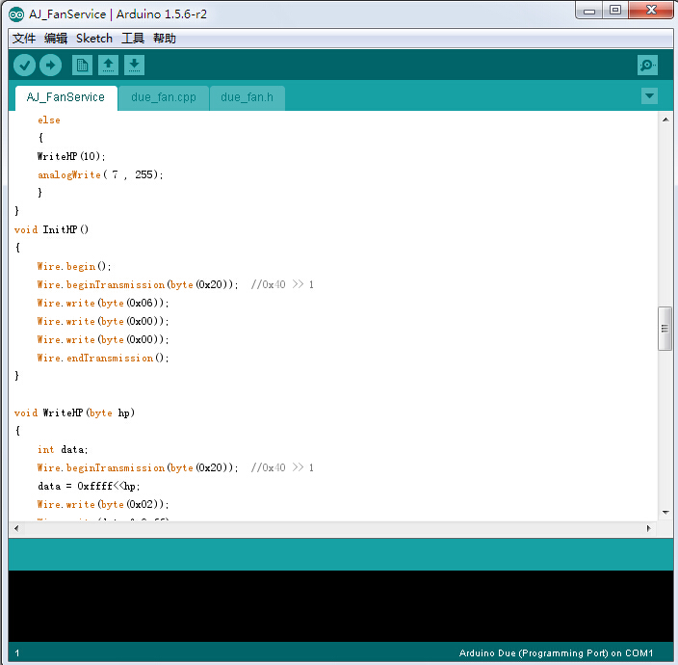Image resolution: width=678 pixels, height=665 pixels.
Task: Click the Arduino logo in title bar
Action: click(x=15, y=13)
